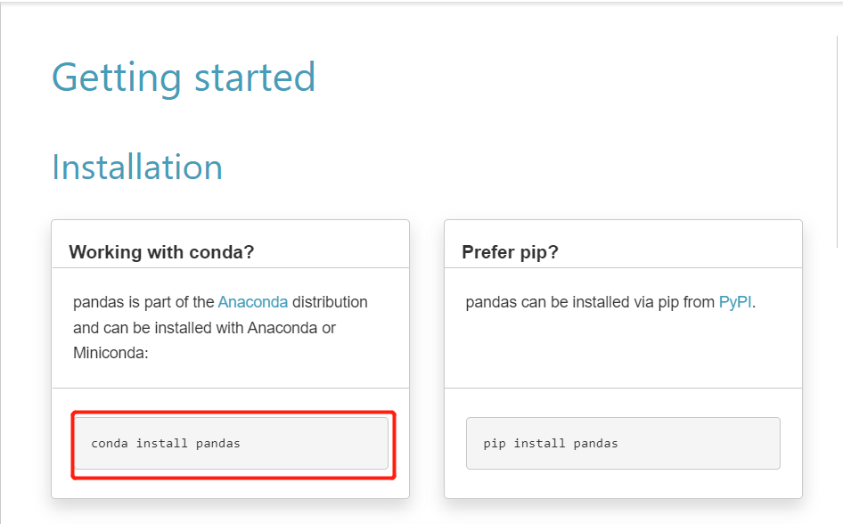This screenshot has width=843, height=524.
Task: Select the Installation section heading
Action: coord(136,167)
